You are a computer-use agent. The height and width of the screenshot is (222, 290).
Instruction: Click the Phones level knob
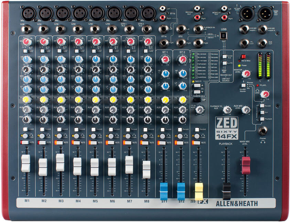265,95
